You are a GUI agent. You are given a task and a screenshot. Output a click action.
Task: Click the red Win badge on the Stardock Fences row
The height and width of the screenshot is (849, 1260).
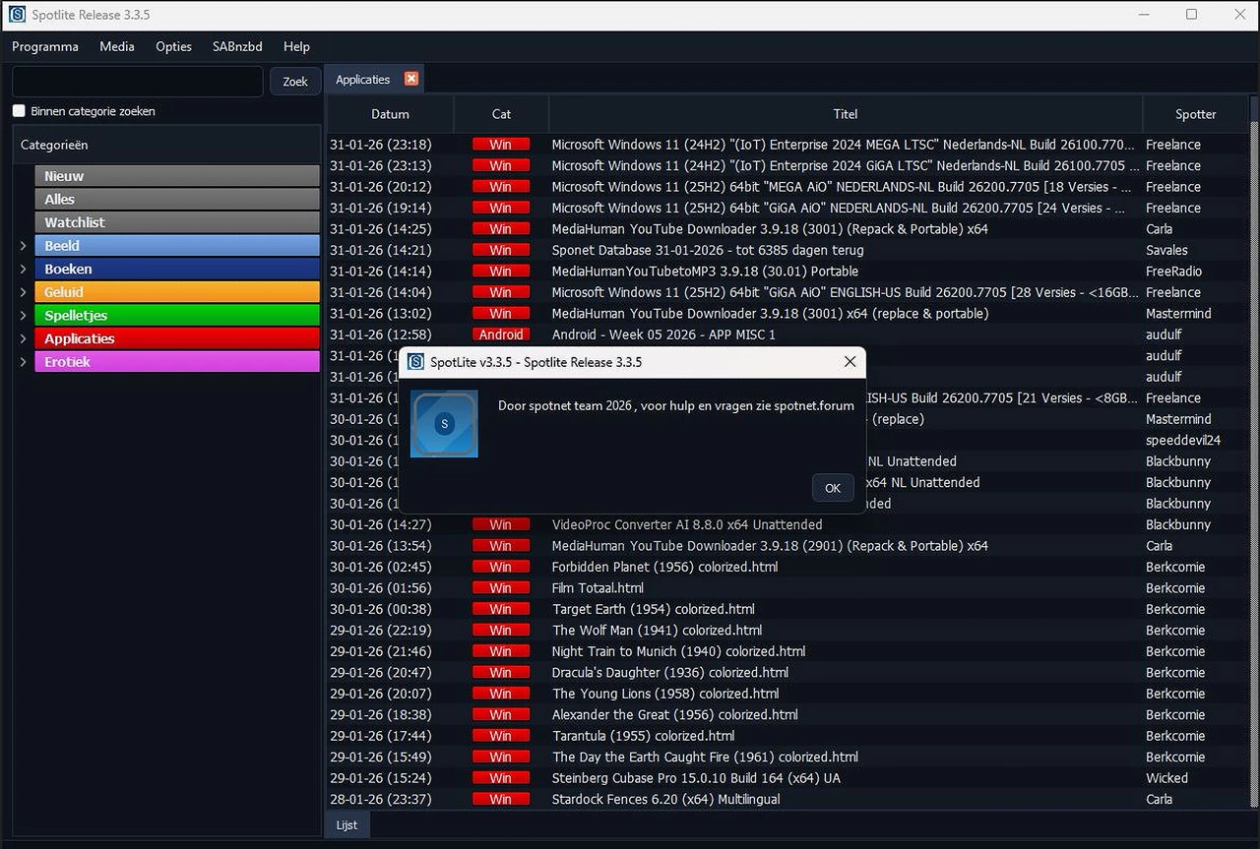point(501,798)
